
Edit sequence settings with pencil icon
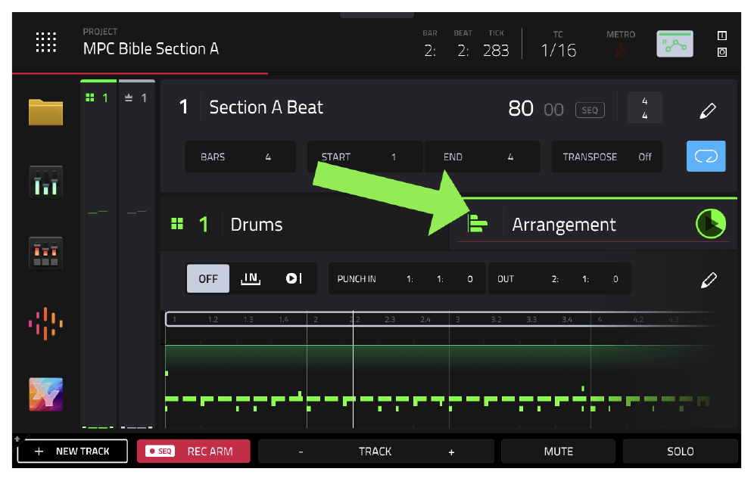pos(707,110)
